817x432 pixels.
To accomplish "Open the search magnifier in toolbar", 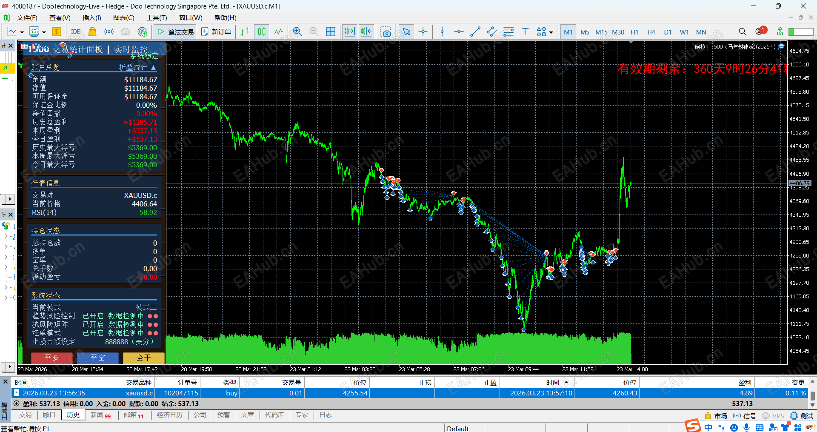I will coord(742,31).
